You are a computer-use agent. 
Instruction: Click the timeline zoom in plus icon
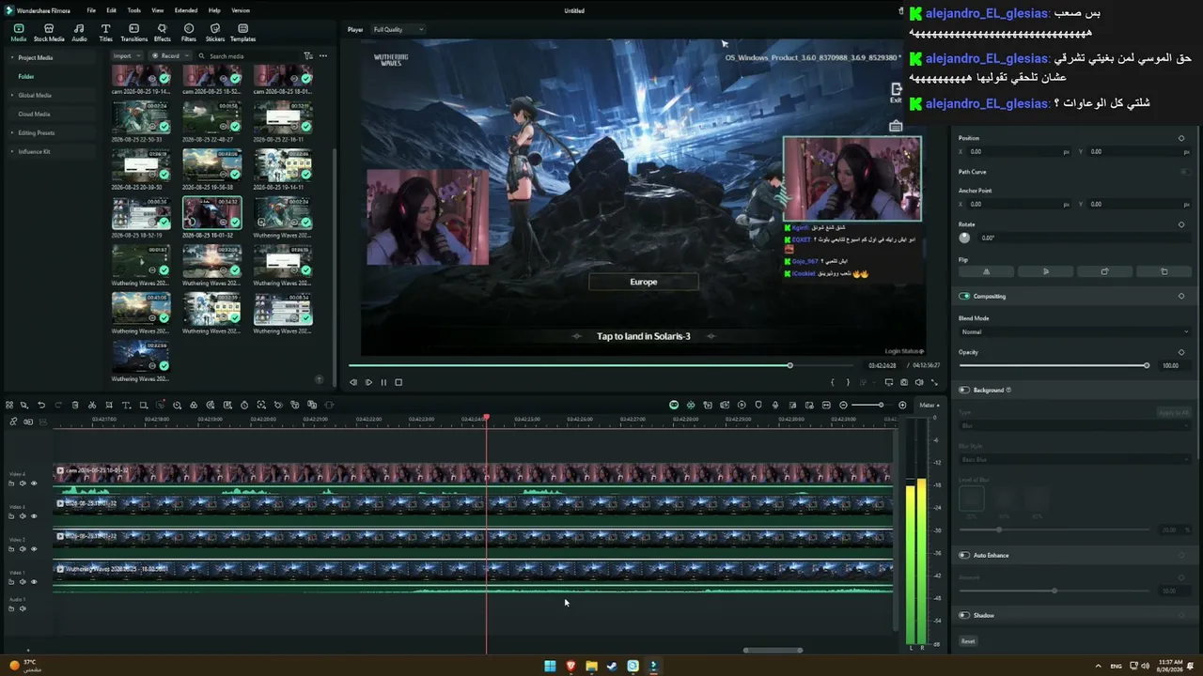(902, 405)
